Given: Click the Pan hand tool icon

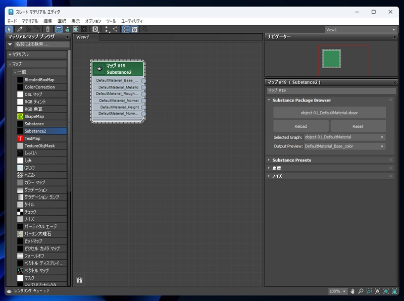Looking at the screenshot, I should coord(352,291).
